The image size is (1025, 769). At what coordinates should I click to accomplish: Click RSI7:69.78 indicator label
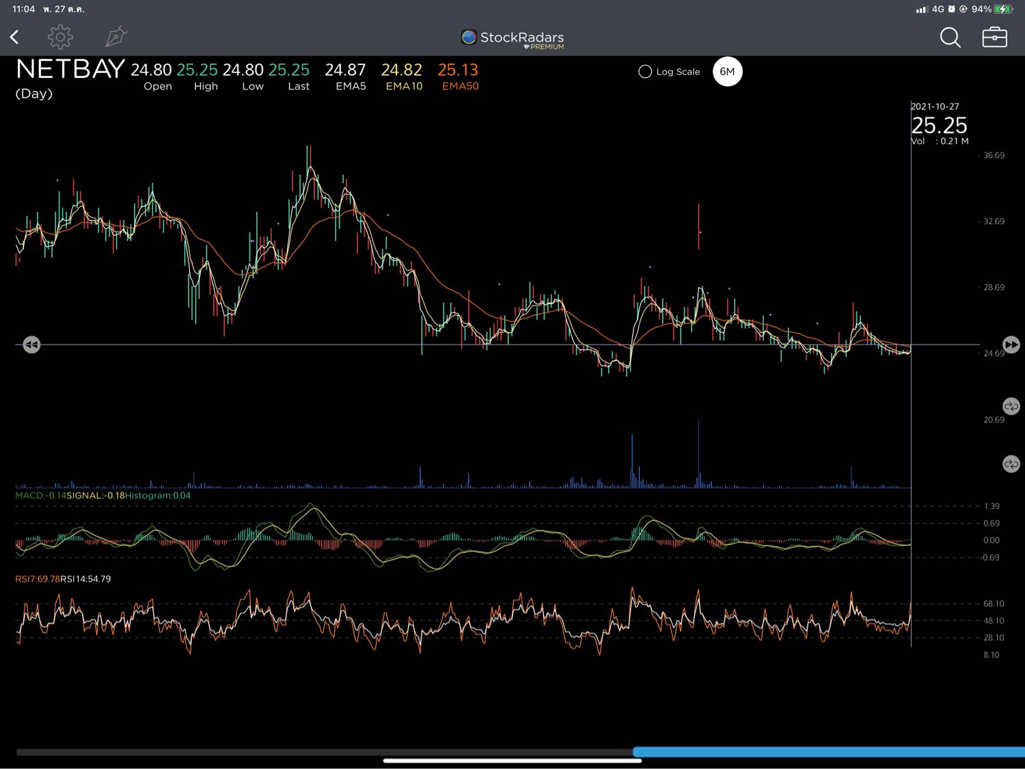(38, 579)
